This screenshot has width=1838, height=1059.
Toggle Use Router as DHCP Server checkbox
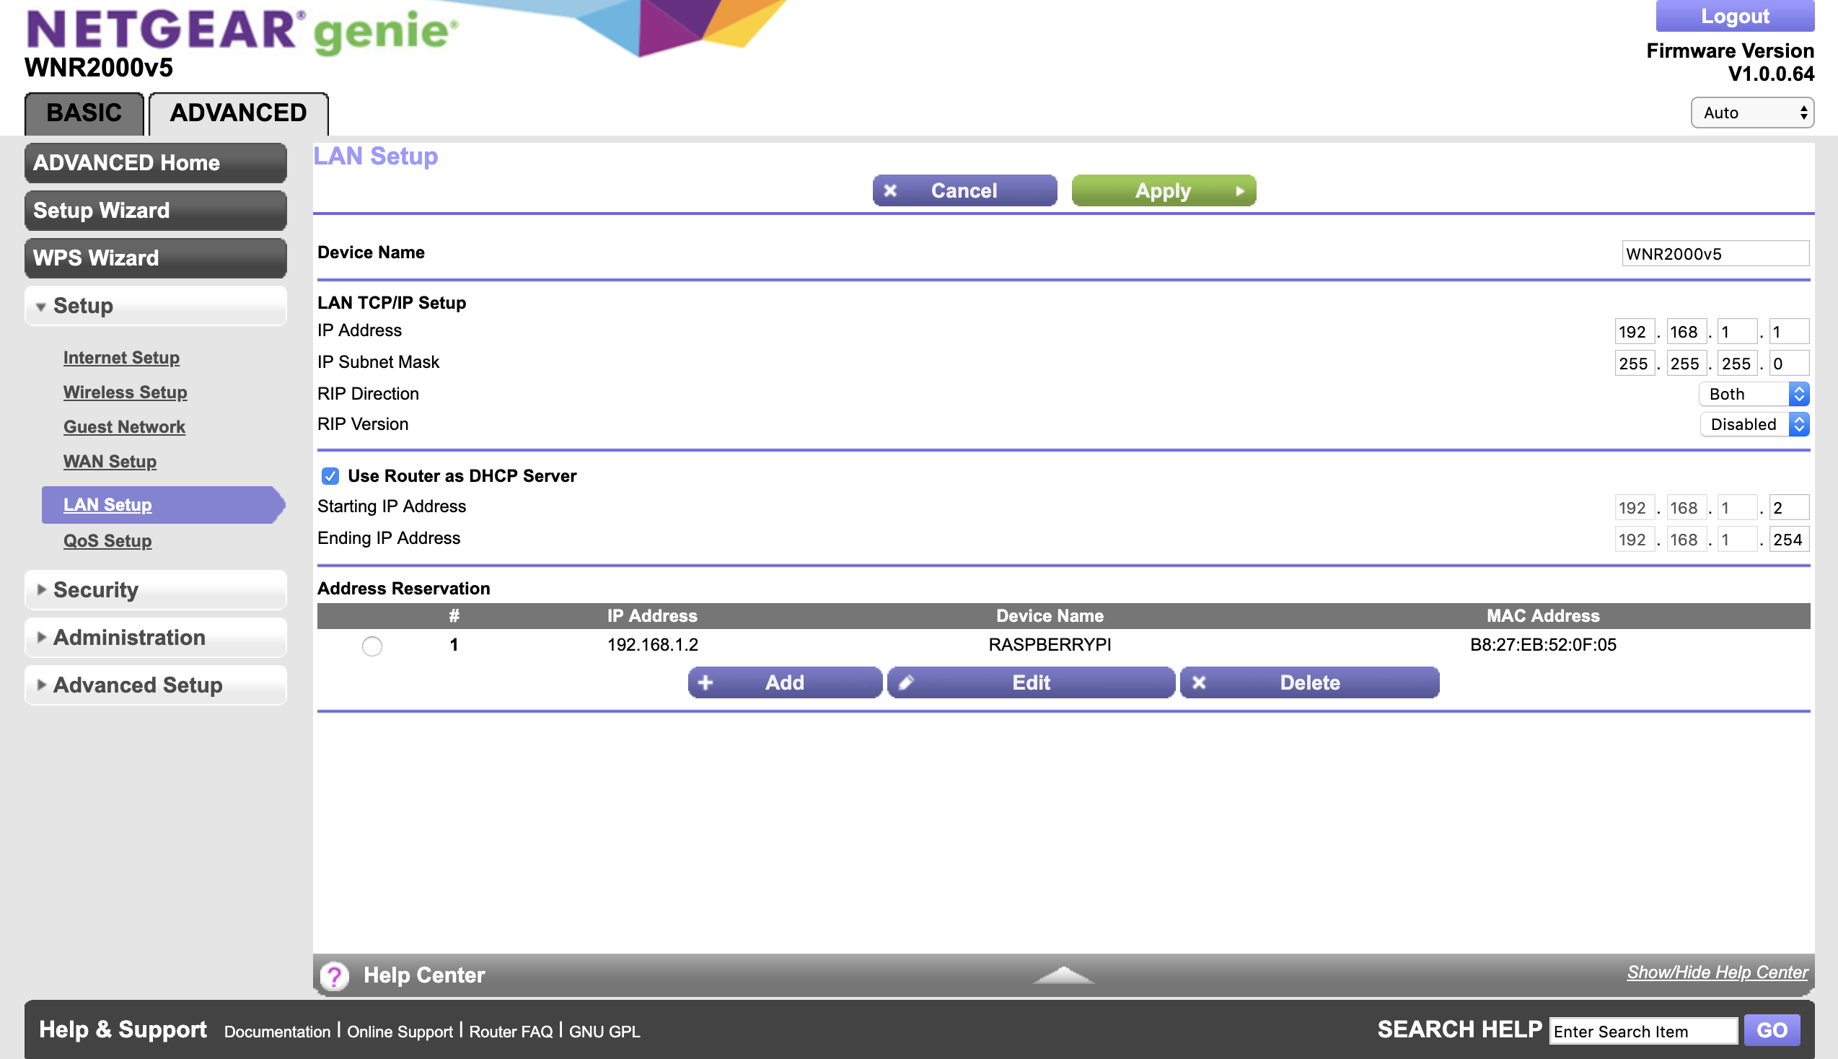click(x=330, y=475)
